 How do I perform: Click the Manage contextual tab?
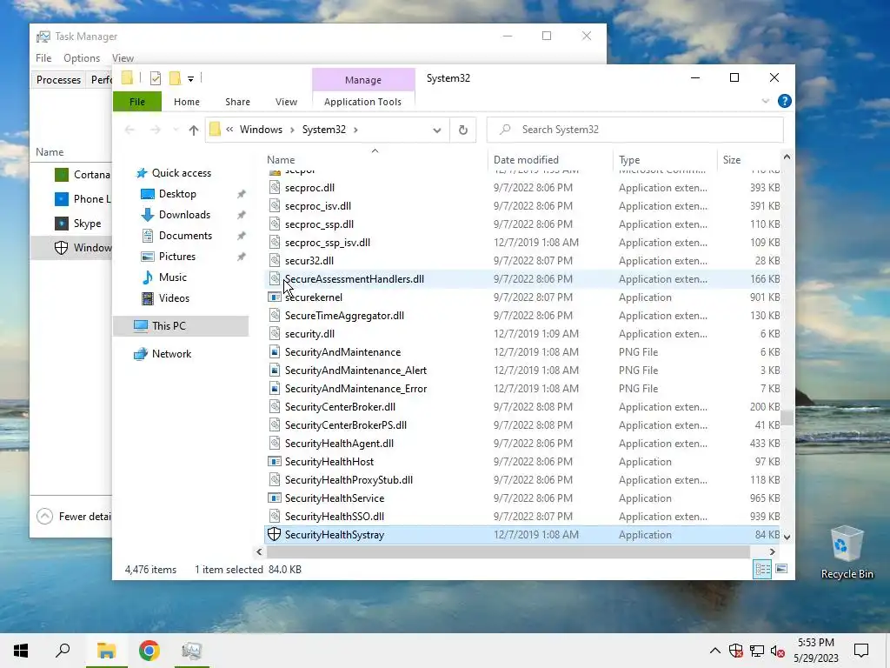click(x=363, y=80)
